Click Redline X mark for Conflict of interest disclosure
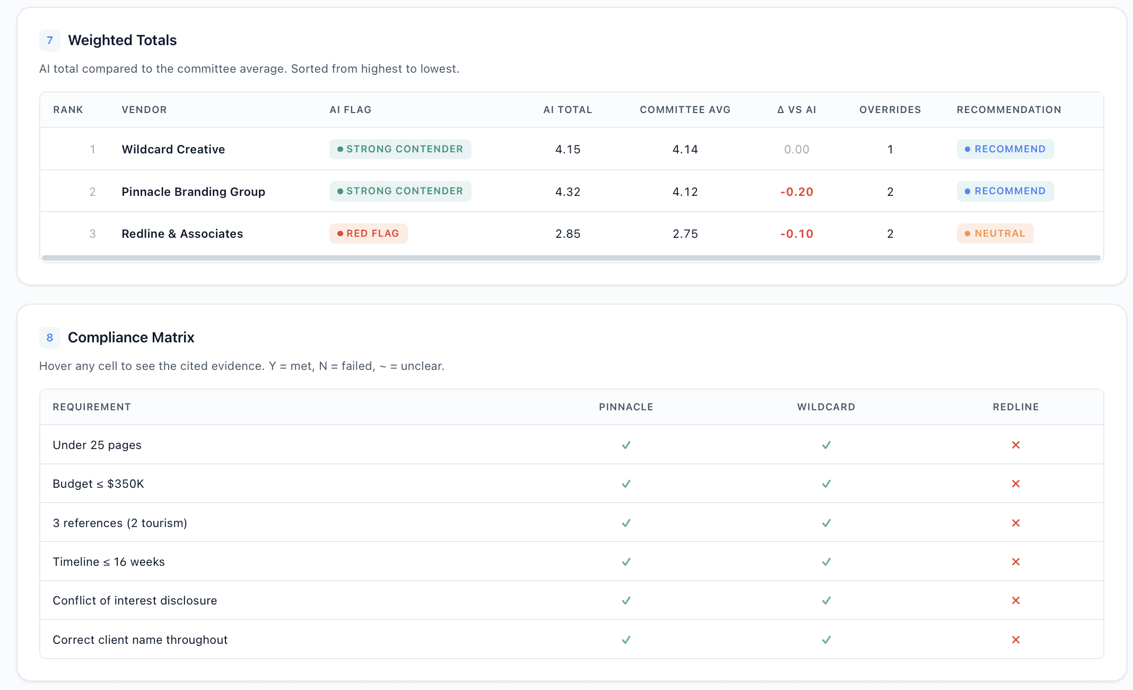 1016,600
